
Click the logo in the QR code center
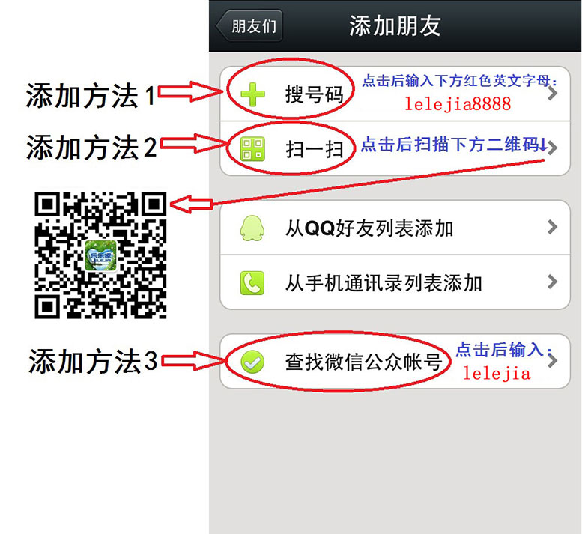click(100, 256)
